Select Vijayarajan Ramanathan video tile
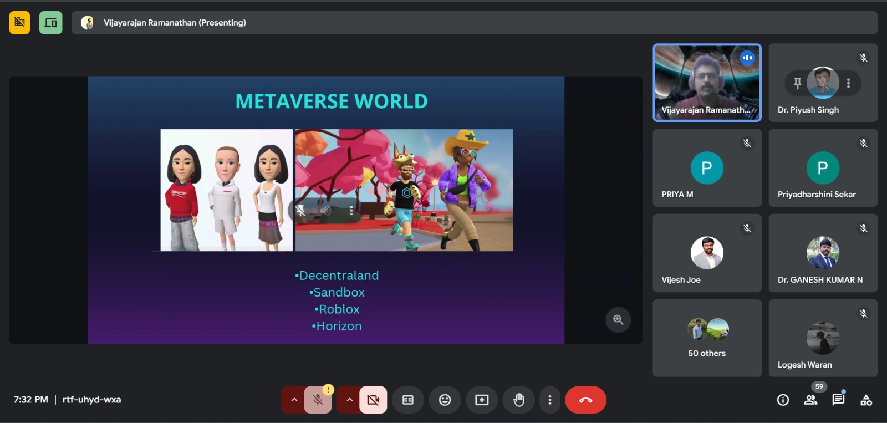 coord(707,83)
